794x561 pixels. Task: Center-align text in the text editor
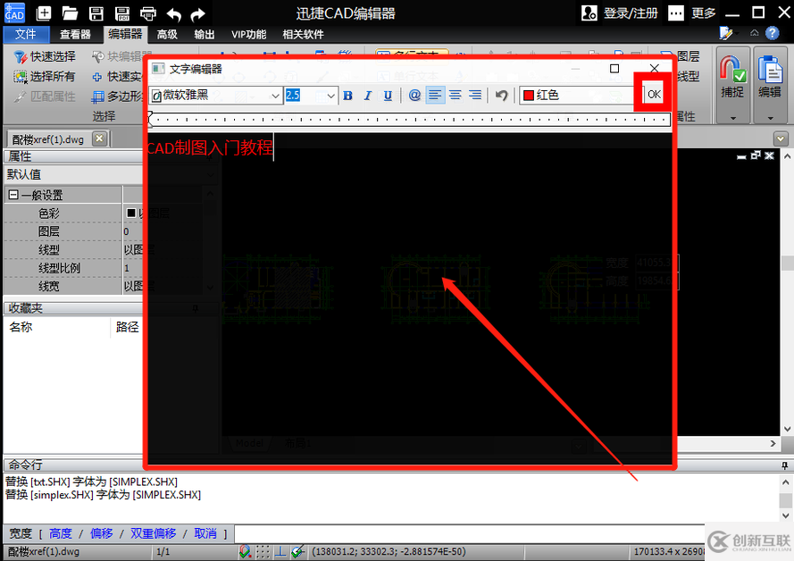point(456,96)
